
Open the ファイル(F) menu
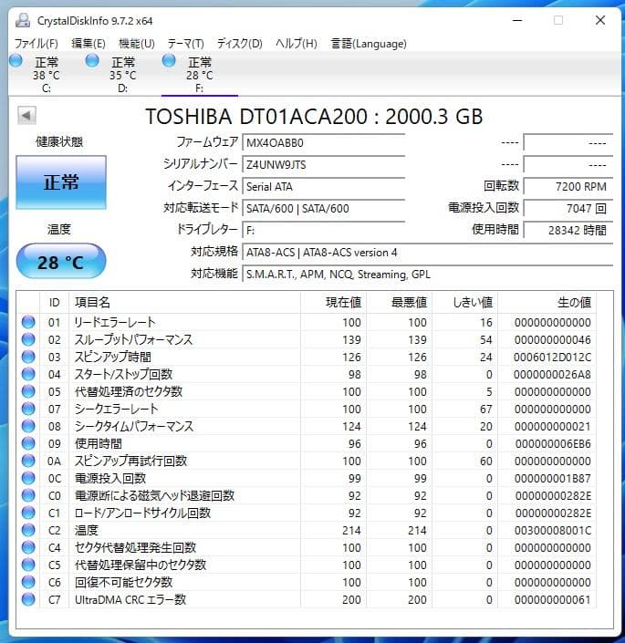tap(36, 44)
